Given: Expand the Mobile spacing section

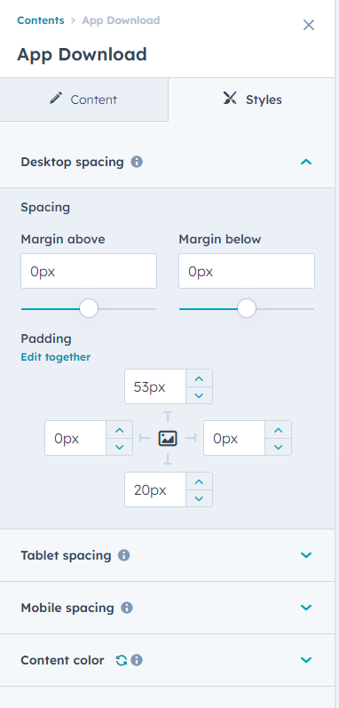Looking at the screenshot, I should point(306,608).
